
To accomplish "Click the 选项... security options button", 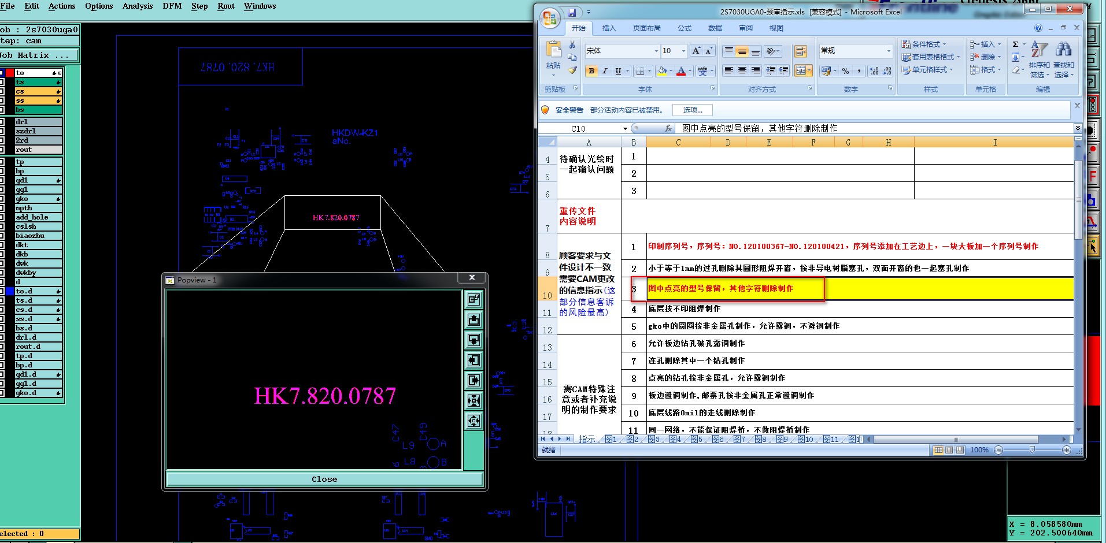I will click(693, 110).
